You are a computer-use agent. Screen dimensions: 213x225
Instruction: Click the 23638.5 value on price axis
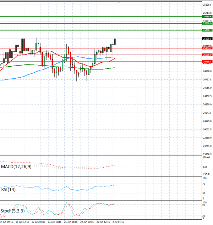207,154
